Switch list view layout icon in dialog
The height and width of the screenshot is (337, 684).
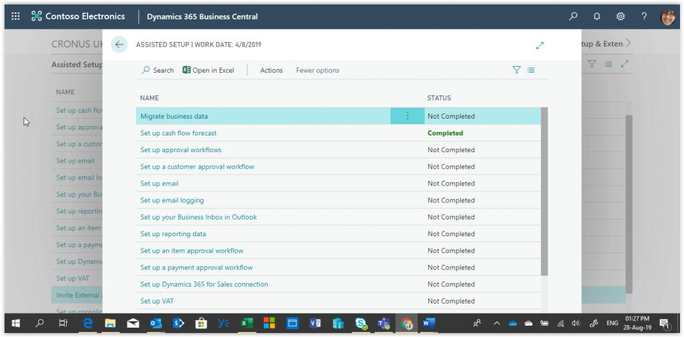531,70
